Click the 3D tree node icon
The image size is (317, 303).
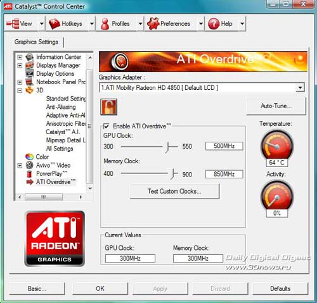click(x=30, y=90)
